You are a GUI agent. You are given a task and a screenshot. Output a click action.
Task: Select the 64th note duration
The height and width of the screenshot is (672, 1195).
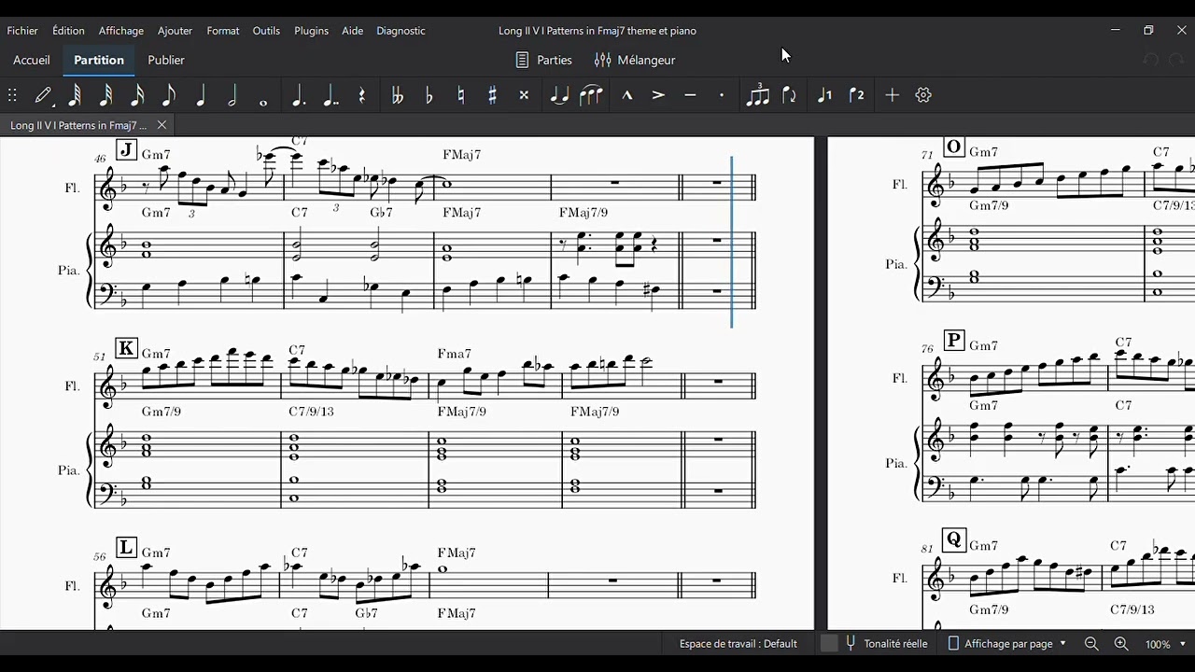click(75, 95)
